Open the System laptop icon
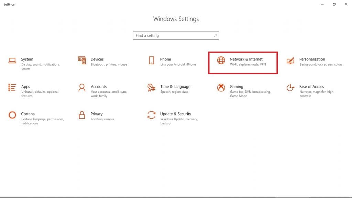The image size is (352, 198). pos(12,60)
